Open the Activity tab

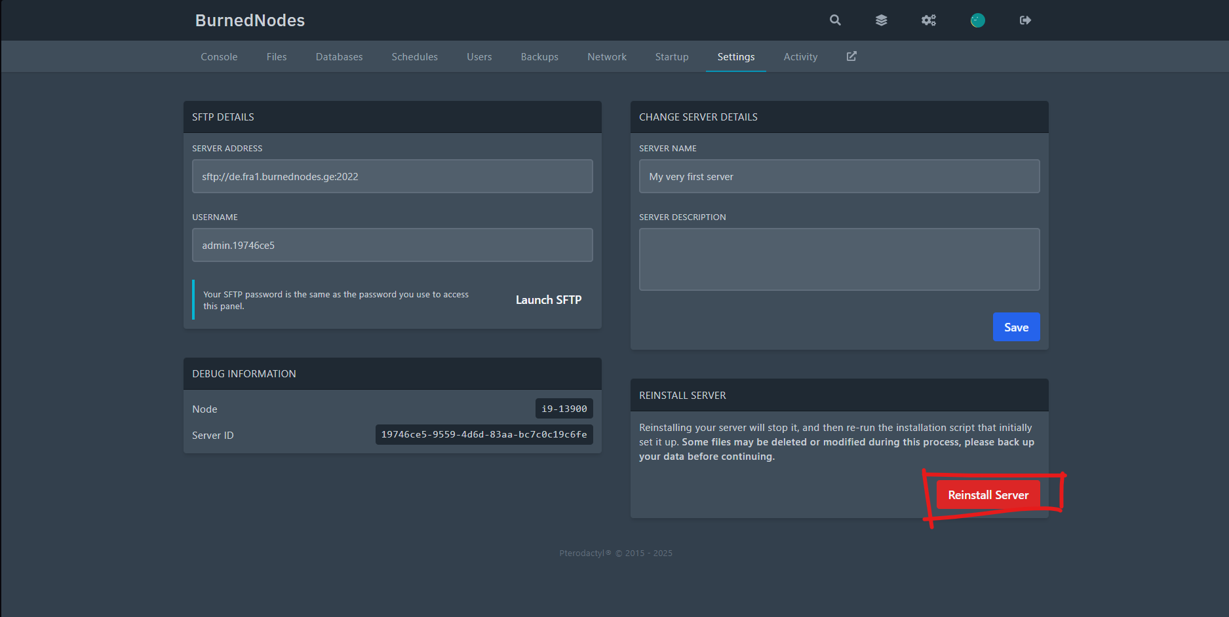coord(800,57)
